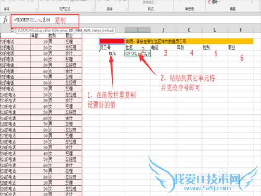Select the 职业 cell in the 2的电话 row

74,48
